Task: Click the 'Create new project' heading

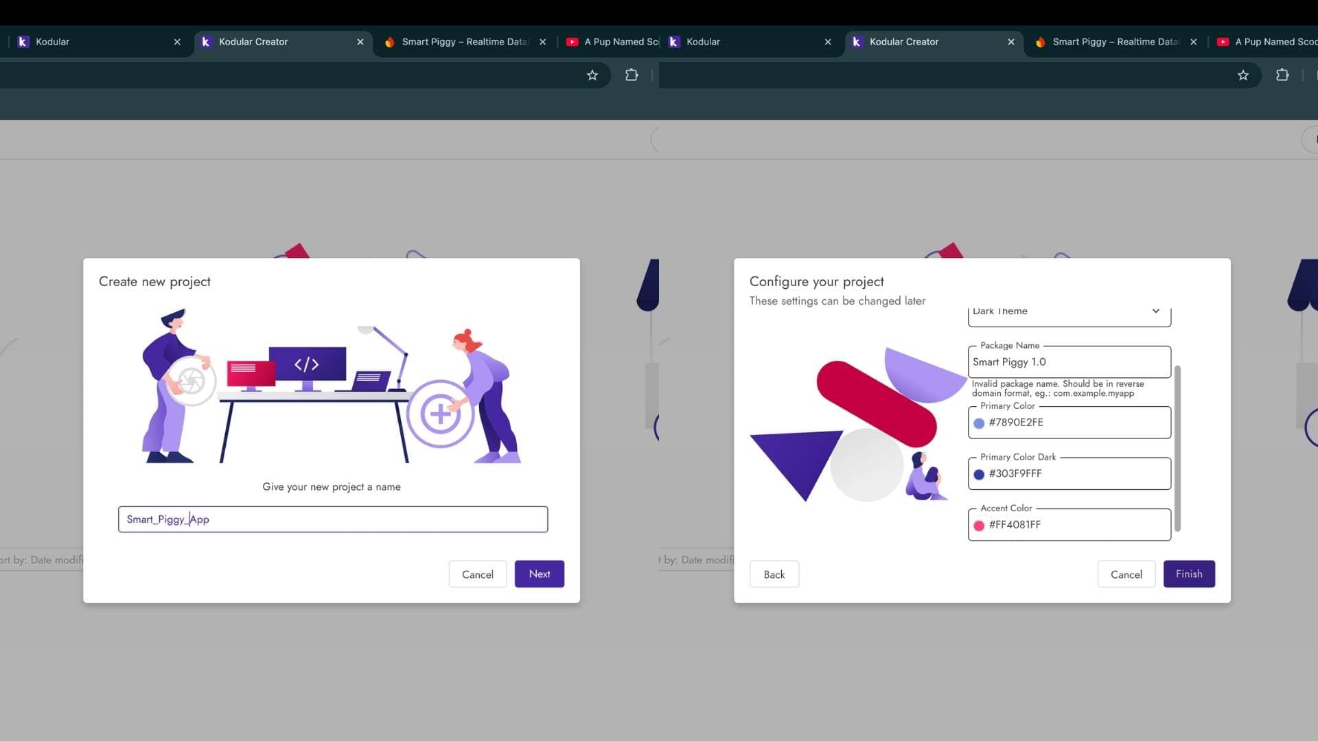Action: tap(154, 282)
